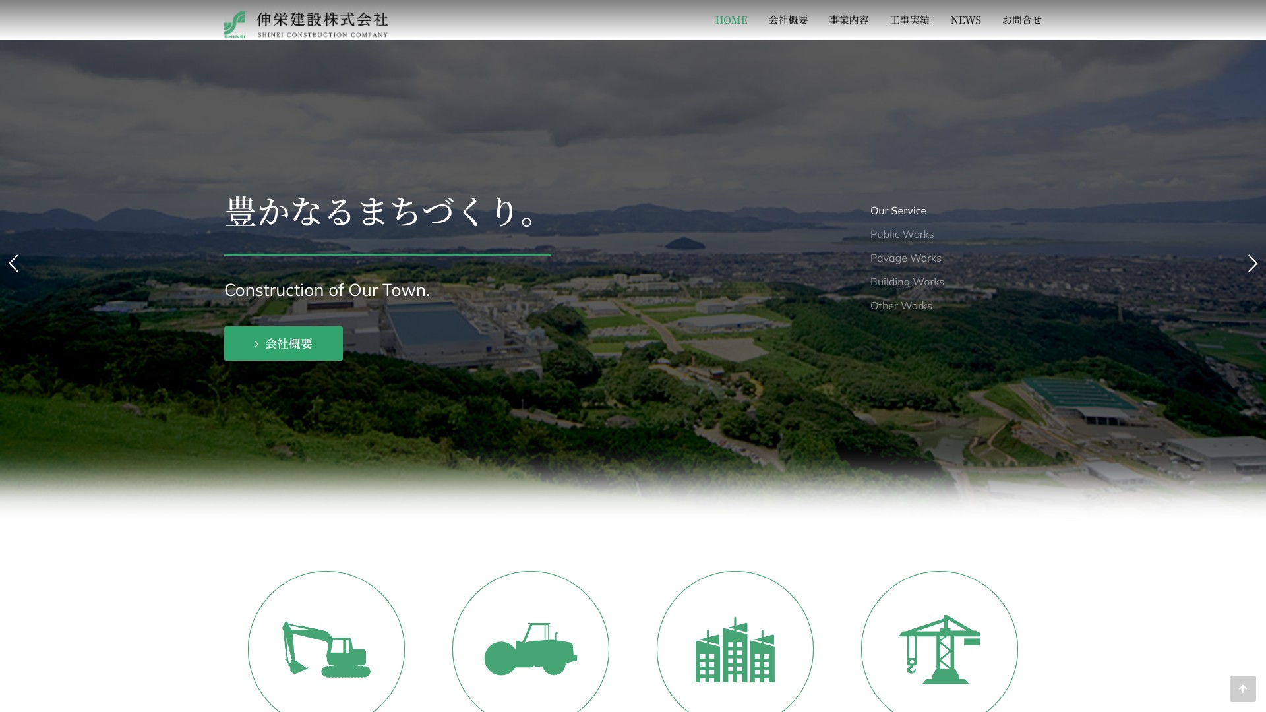Open the お問合せ contact page

[1021, 20]
